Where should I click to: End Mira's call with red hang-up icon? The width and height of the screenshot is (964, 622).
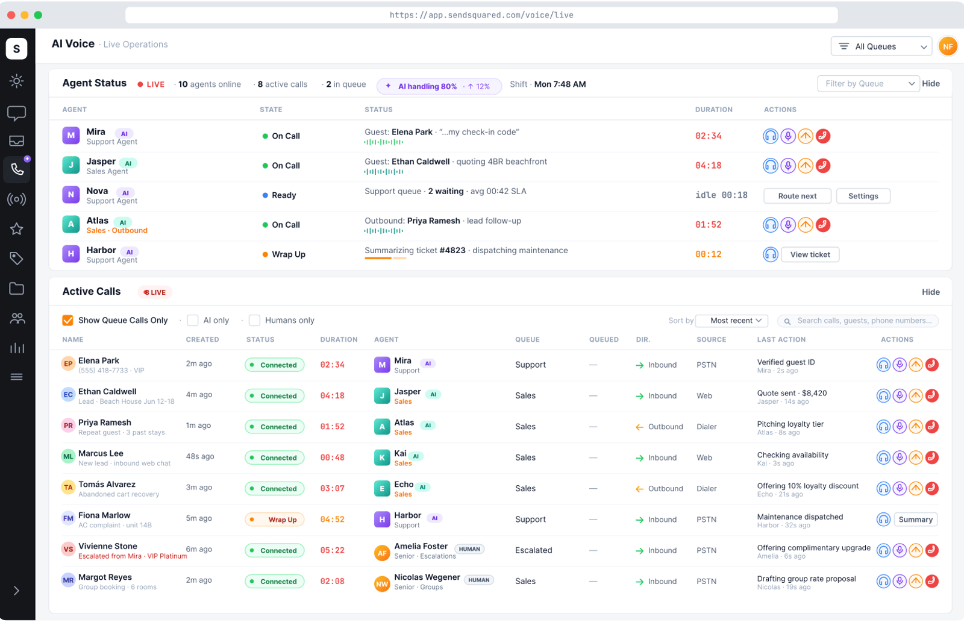pyautogui.click(x=823, y=136)
